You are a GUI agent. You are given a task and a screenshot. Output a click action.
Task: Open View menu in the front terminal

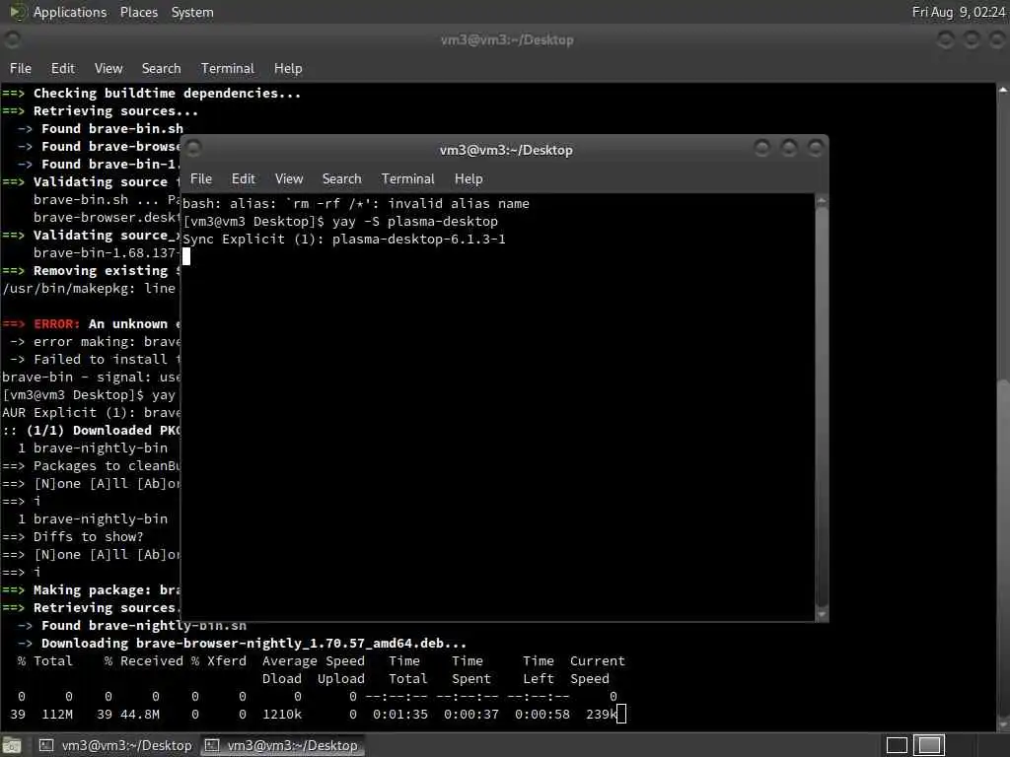coord(289,179)
